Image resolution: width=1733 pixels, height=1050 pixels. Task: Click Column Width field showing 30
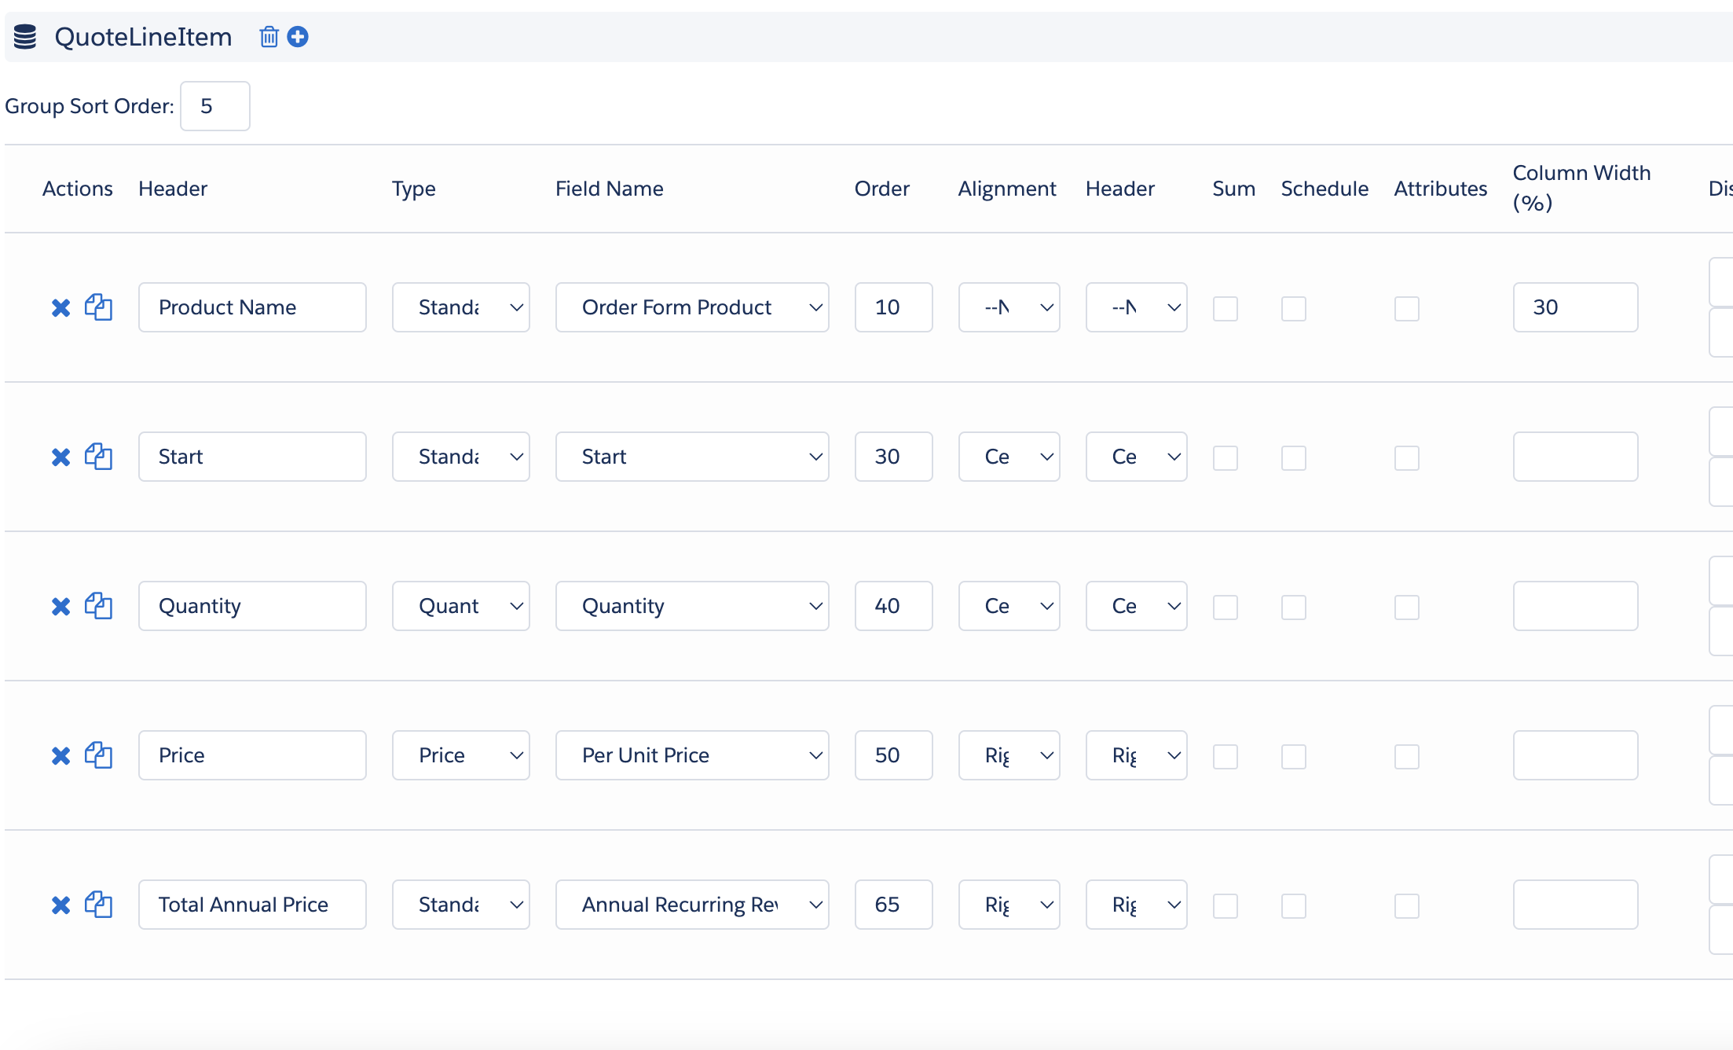coord(1575,307)
